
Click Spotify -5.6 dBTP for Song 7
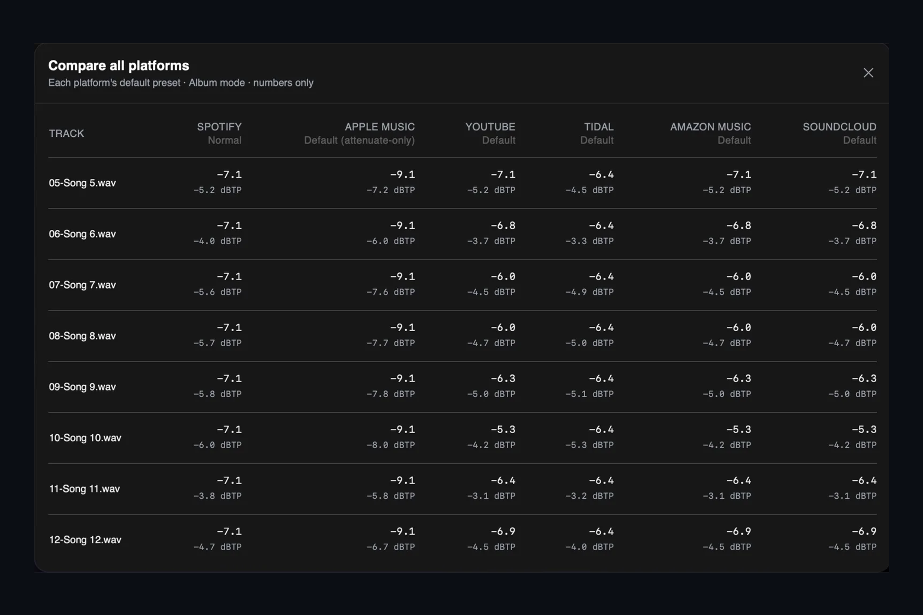[x=217, y=292]
